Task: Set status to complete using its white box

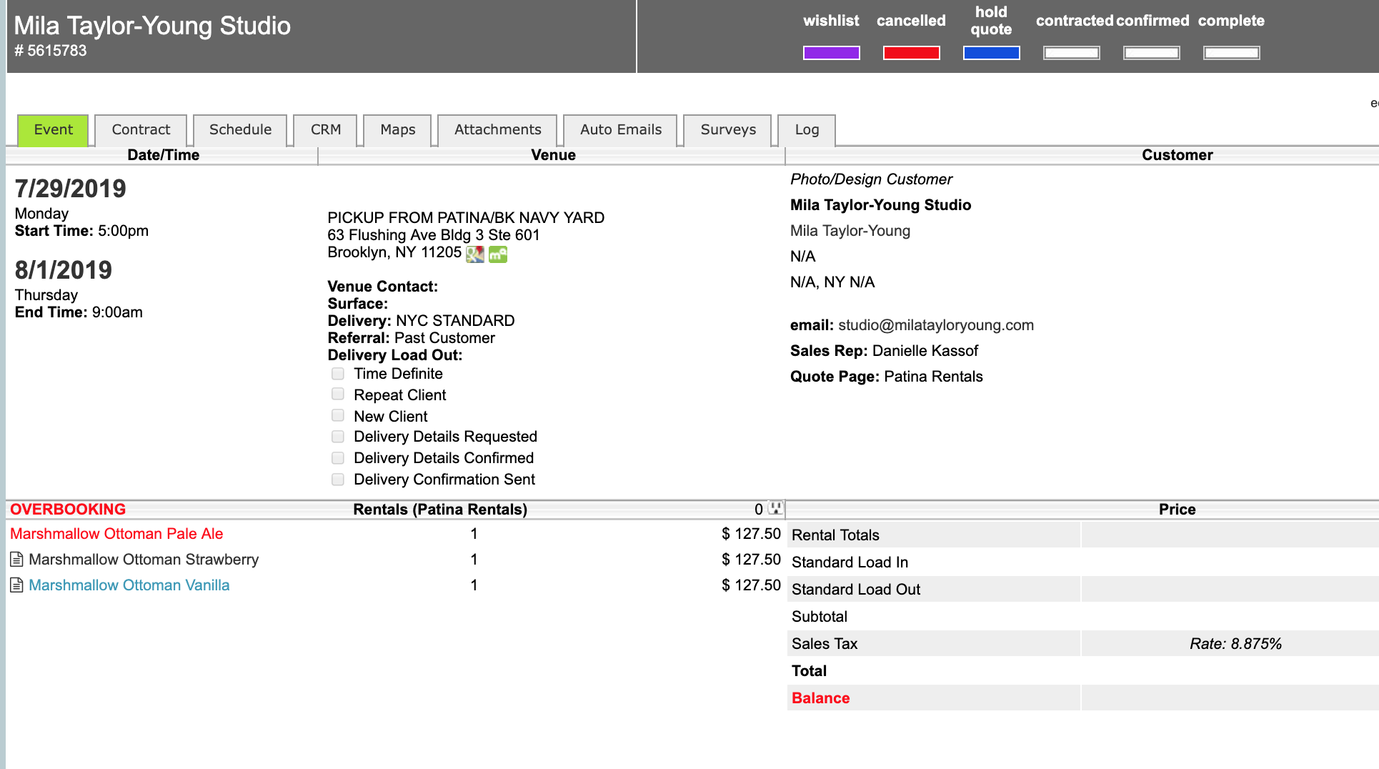Action: point(1231,53)
